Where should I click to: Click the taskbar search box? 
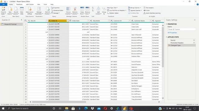tap(29, 108)
